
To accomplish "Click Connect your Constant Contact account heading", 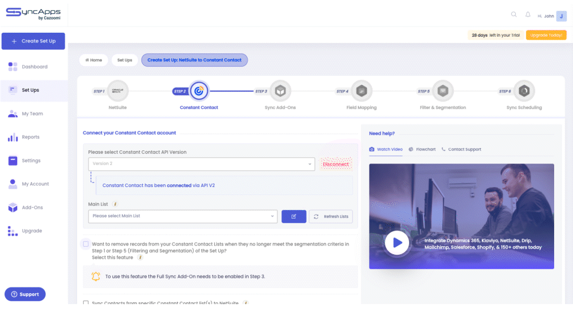I will (x=129, y=133).
